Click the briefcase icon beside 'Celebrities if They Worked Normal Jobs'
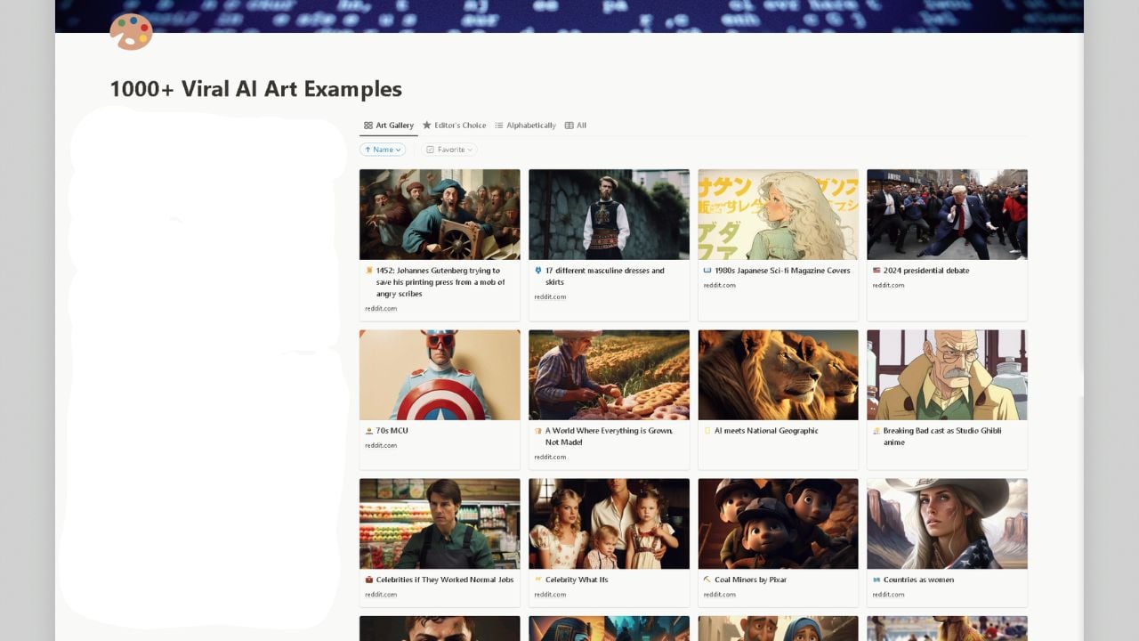Viewport: 1139px width, 641px height. pos(369,580)
